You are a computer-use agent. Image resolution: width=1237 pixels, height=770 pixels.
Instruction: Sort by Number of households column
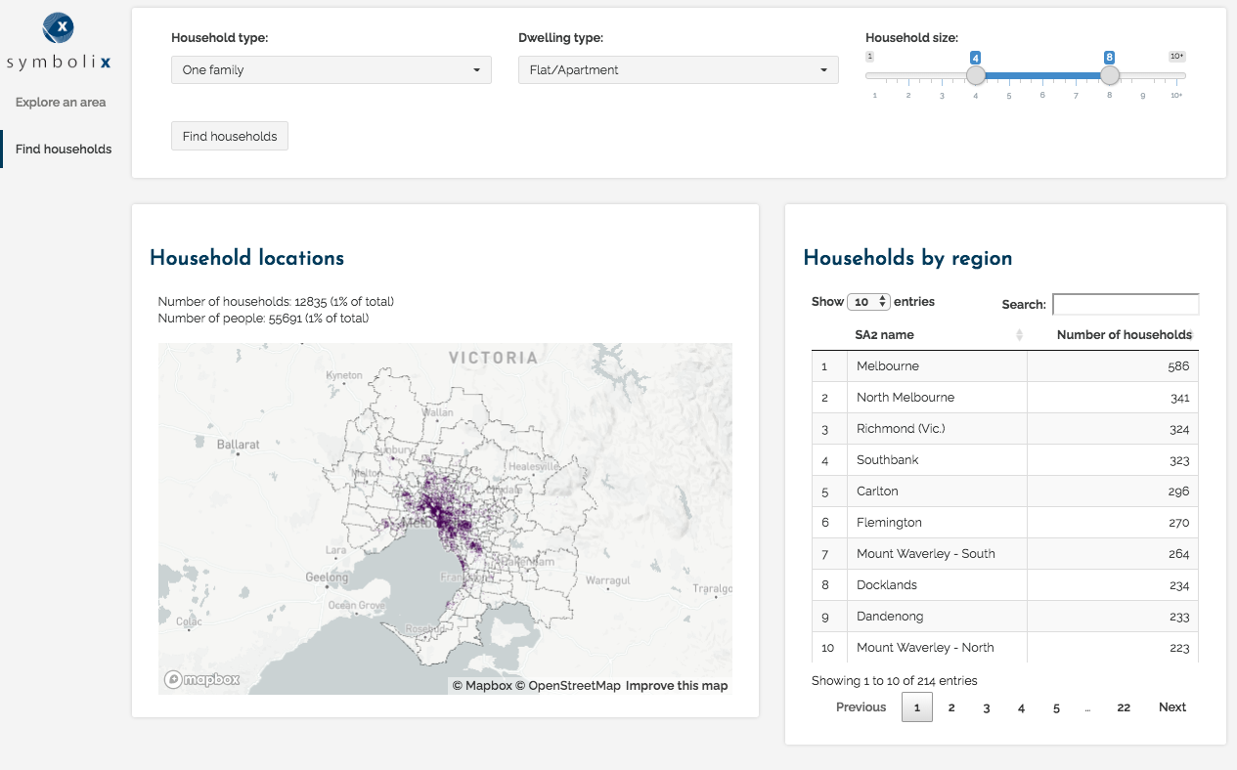[1124, 335]
